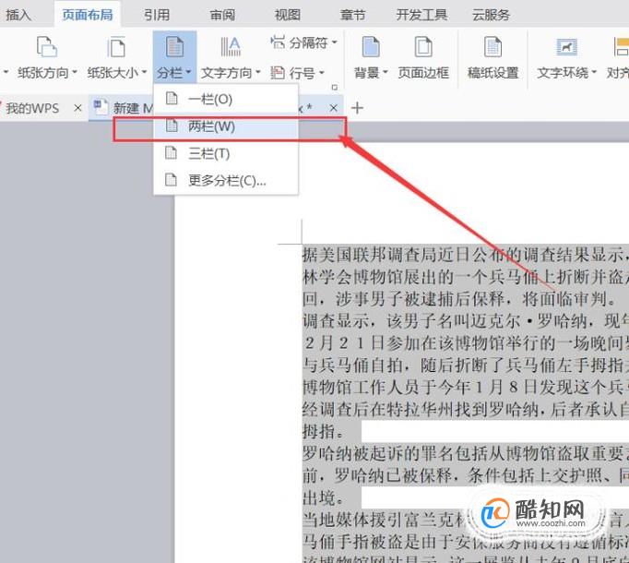629x563 pixels.
Task: Click the breaks (分隔符) icon
Action: pos(278,42)
